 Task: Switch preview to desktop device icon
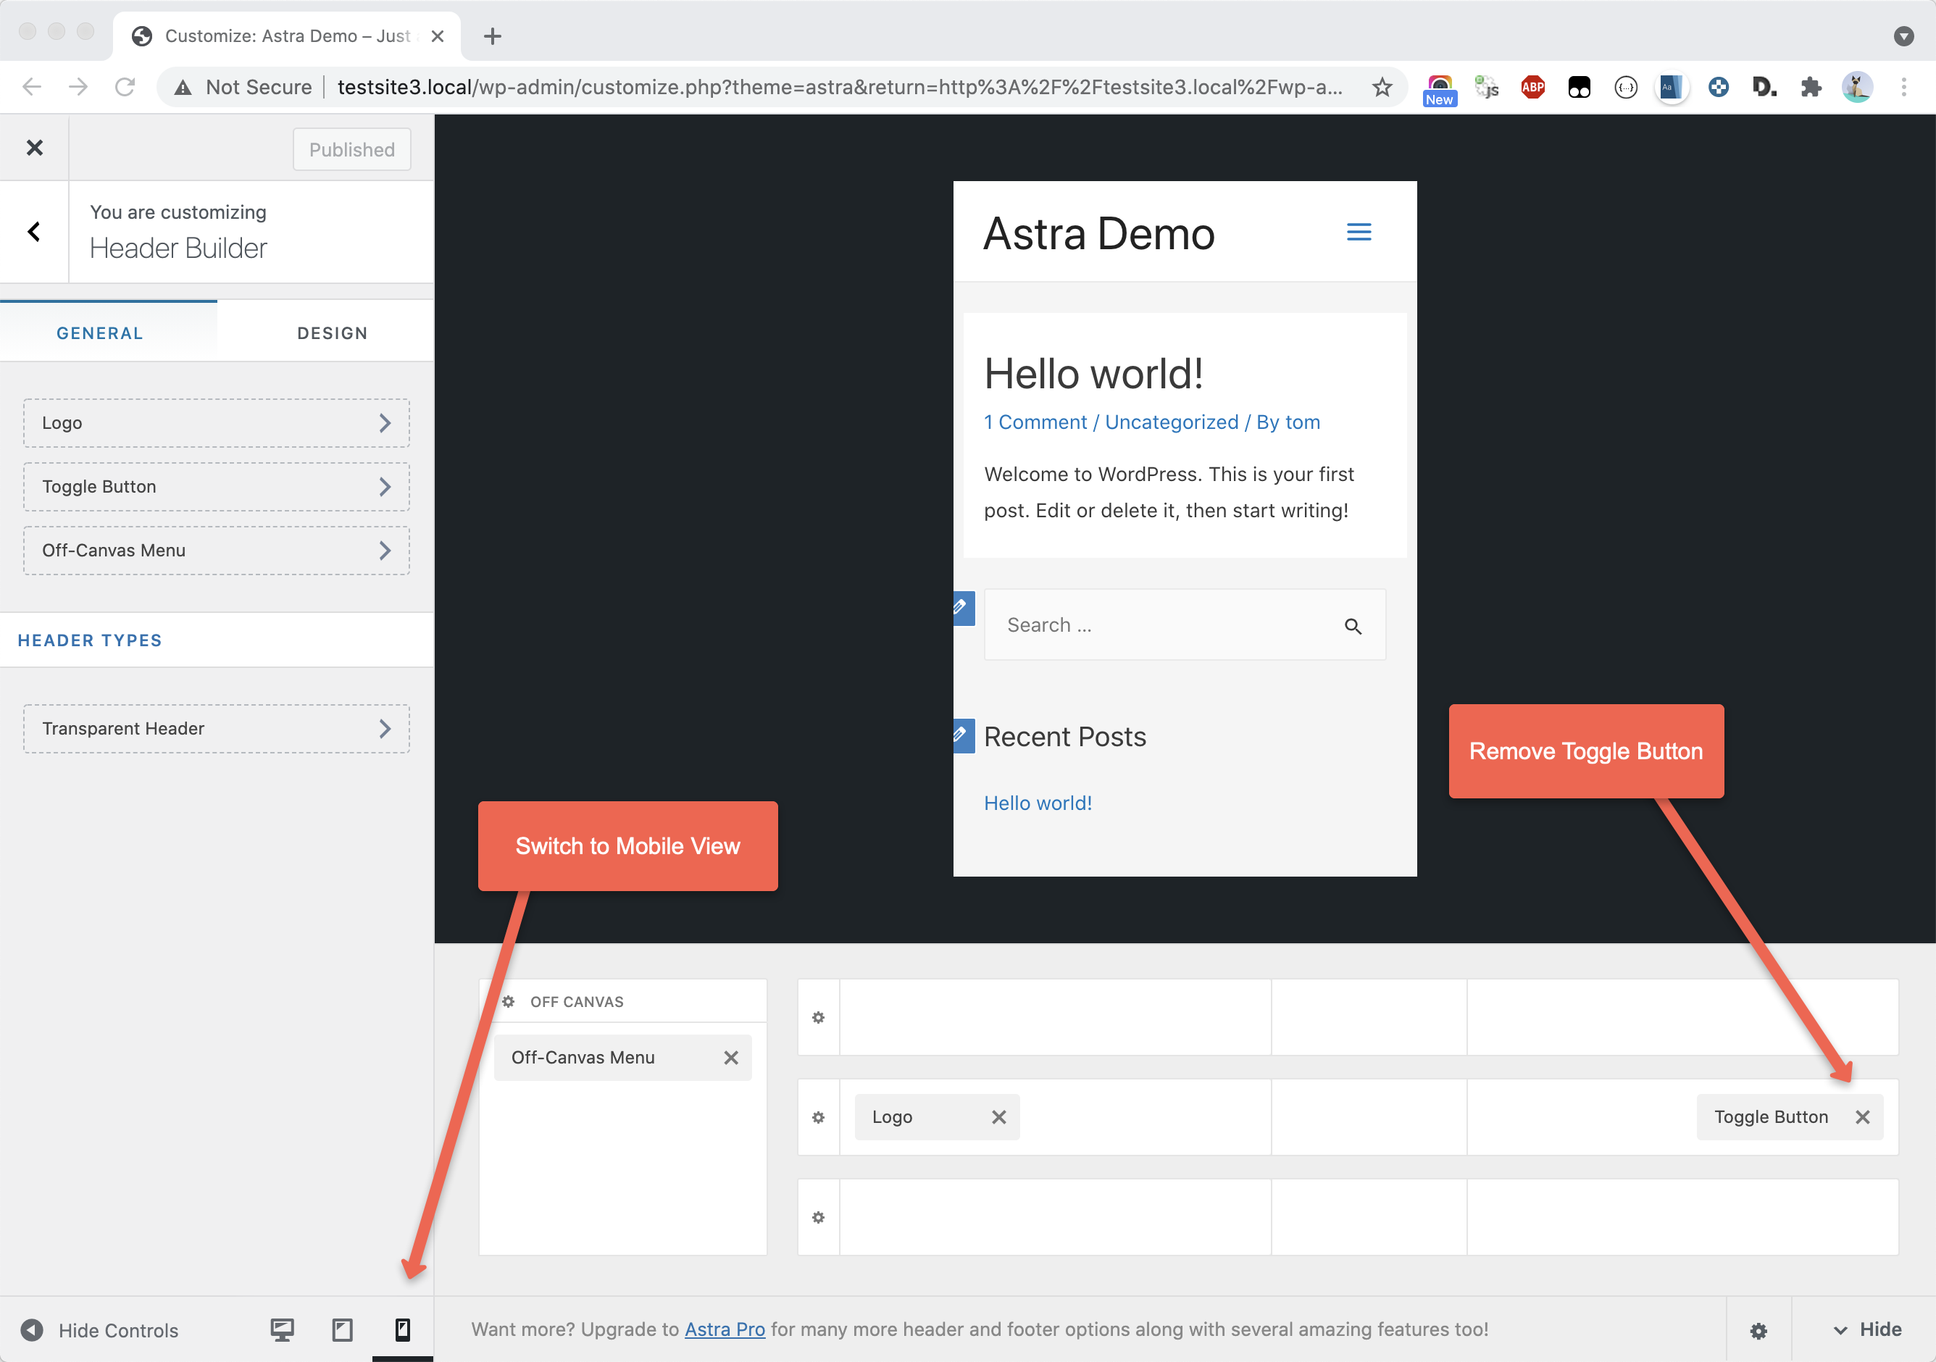pos(282,1330)
